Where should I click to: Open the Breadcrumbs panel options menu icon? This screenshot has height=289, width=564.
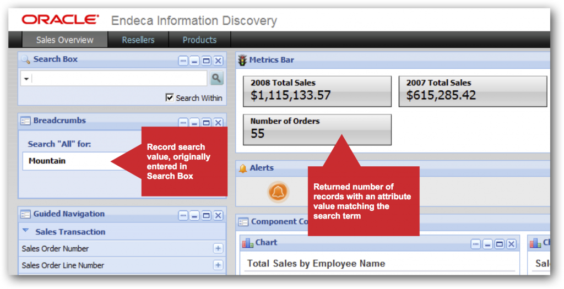(183, 122)
